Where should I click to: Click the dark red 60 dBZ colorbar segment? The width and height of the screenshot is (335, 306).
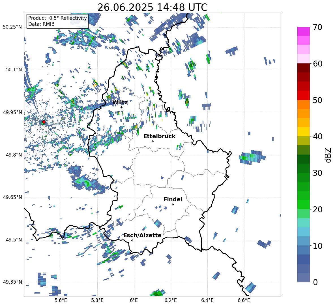click(x=303, y=68)
